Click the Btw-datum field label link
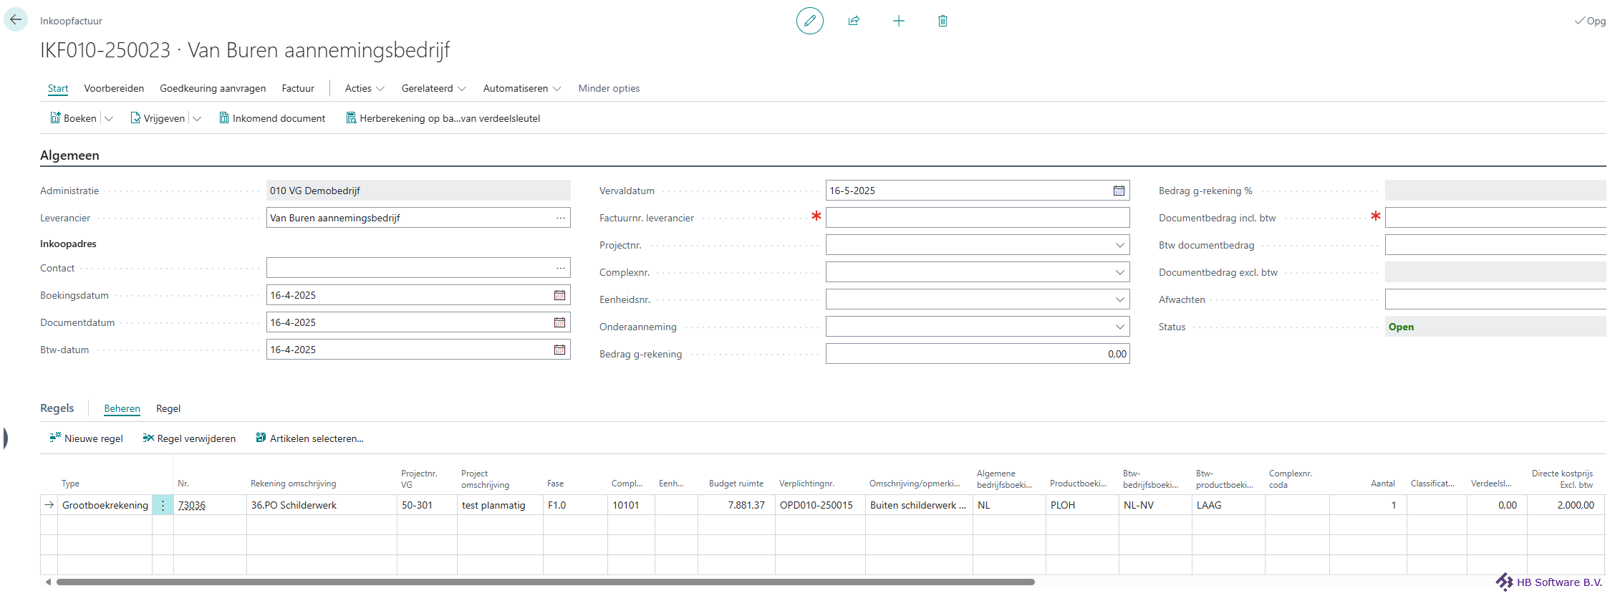This screenshot has width=1610, height=596. pos(64,350)
